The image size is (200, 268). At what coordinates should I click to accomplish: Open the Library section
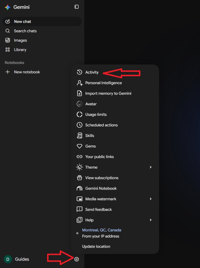tap(42, 50)
